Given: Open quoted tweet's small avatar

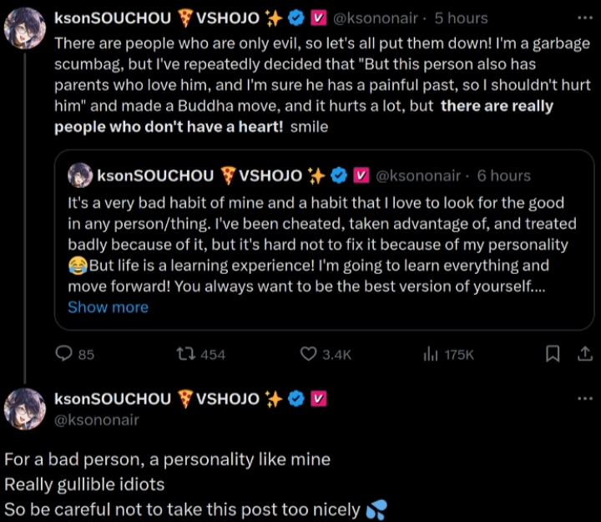Looking at the screenshot, I should coord(79,175).
